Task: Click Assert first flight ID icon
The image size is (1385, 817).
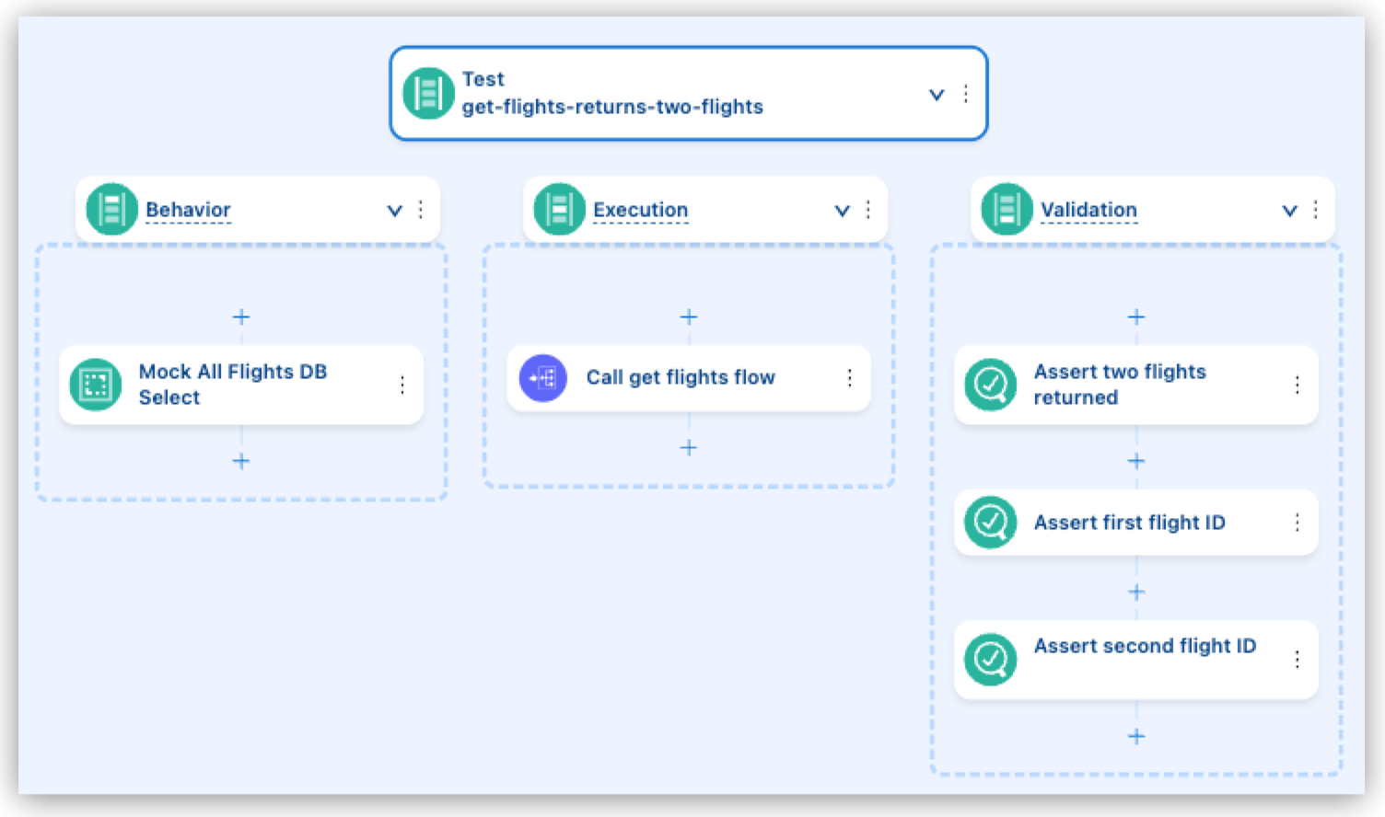Action: (x=991, y=523)
